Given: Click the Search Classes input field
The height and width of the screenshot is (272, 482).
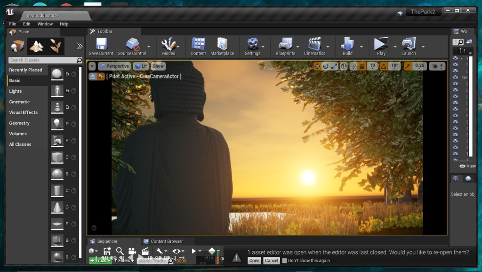Looking at the screenshot, I should pyautogui.click(x=42, y=60).
